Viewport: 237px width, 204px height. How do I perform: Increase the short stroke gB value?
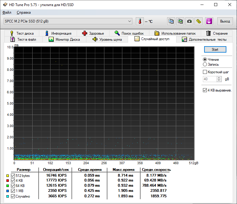pos(219,78)
